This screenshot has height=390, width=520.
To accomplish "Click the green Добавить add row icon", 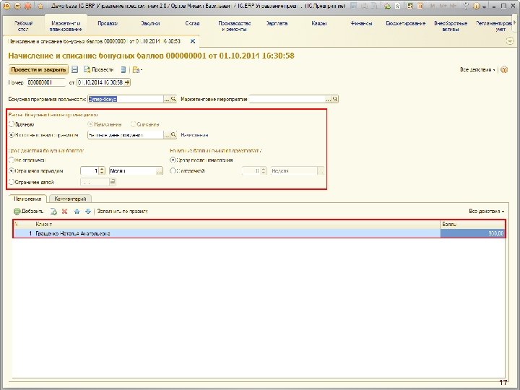I will (x=17, y=211).
